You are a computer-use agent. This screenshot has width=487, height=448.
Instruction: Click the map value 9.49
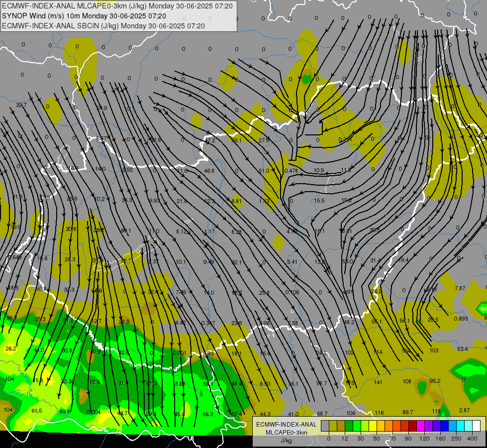[208, 262]
